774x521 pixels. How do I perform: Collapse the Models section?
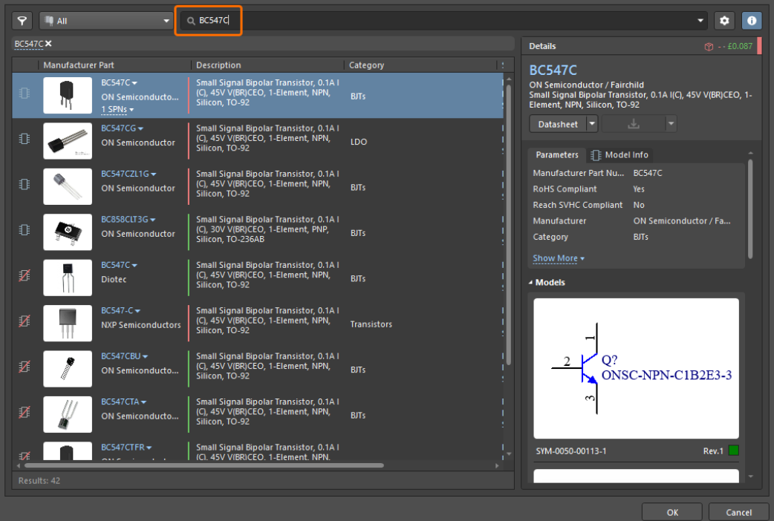point(530,283)
